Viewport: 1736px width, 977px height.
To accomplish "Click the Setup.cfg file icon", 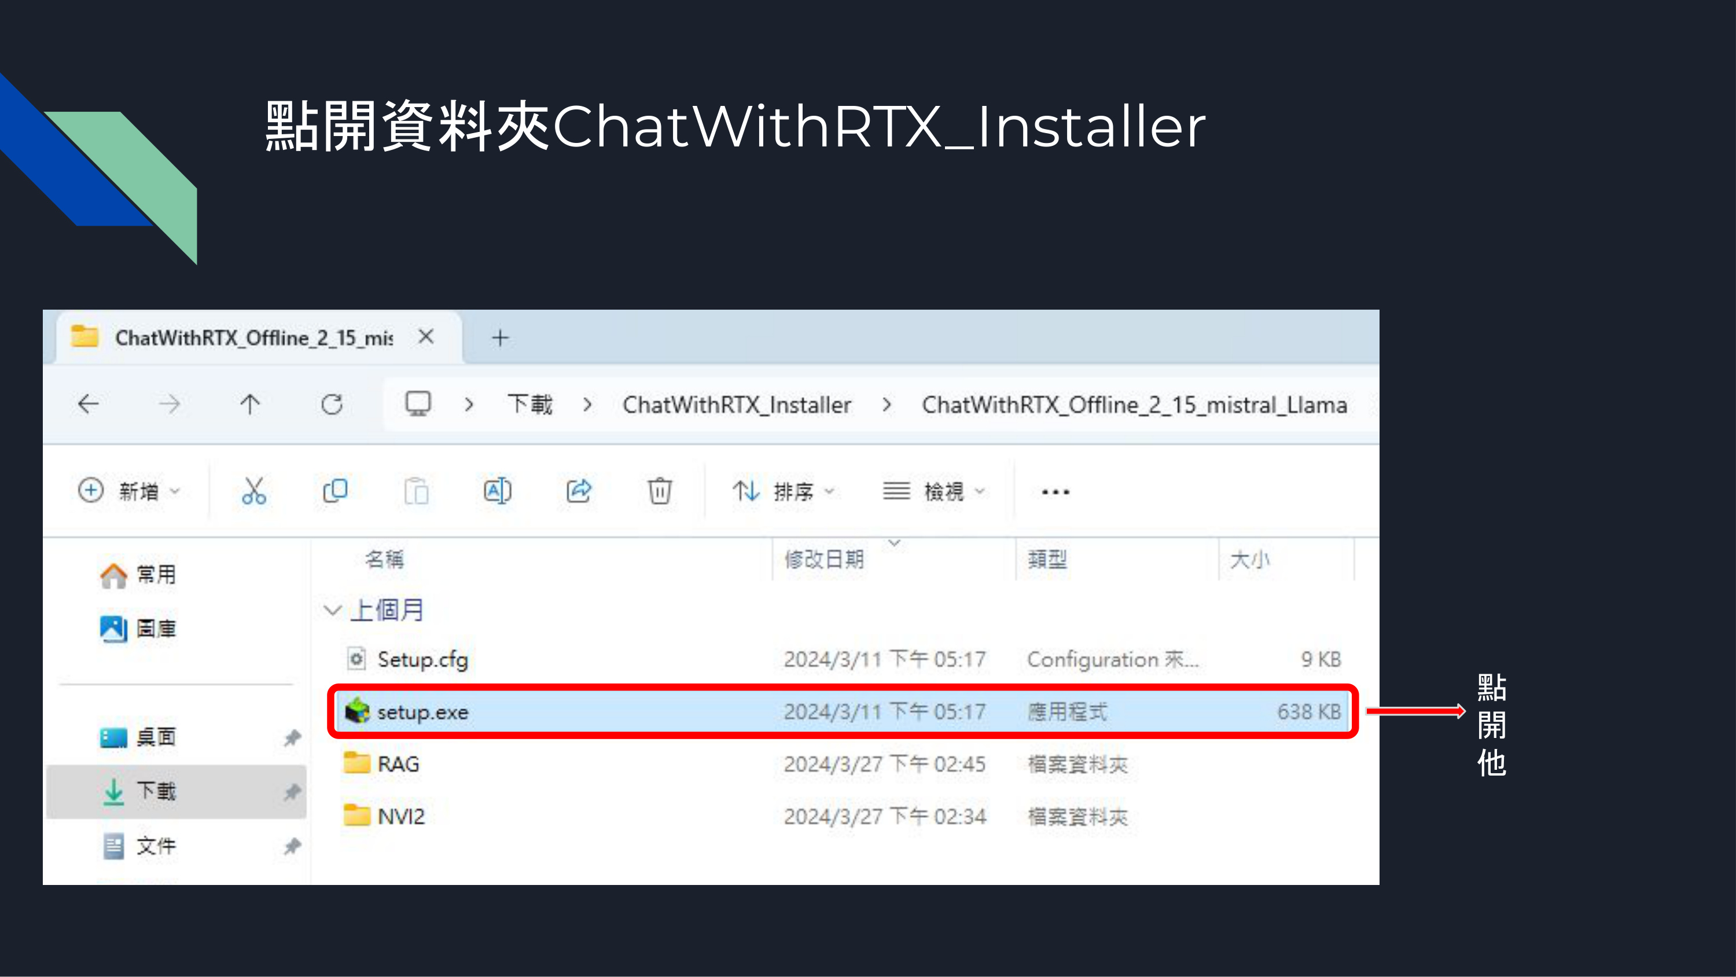I will coord(356,659).
